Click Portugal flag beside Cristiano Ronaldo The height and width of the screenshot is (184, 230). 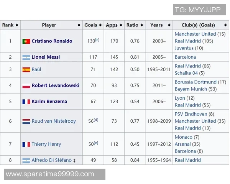click(x=26, y=41)
